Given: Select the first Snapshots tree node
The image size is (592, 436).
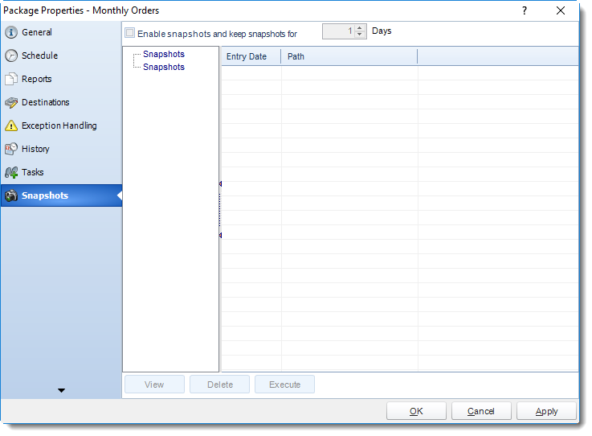Looking at the screenshot, I should [x=164, y=54].
